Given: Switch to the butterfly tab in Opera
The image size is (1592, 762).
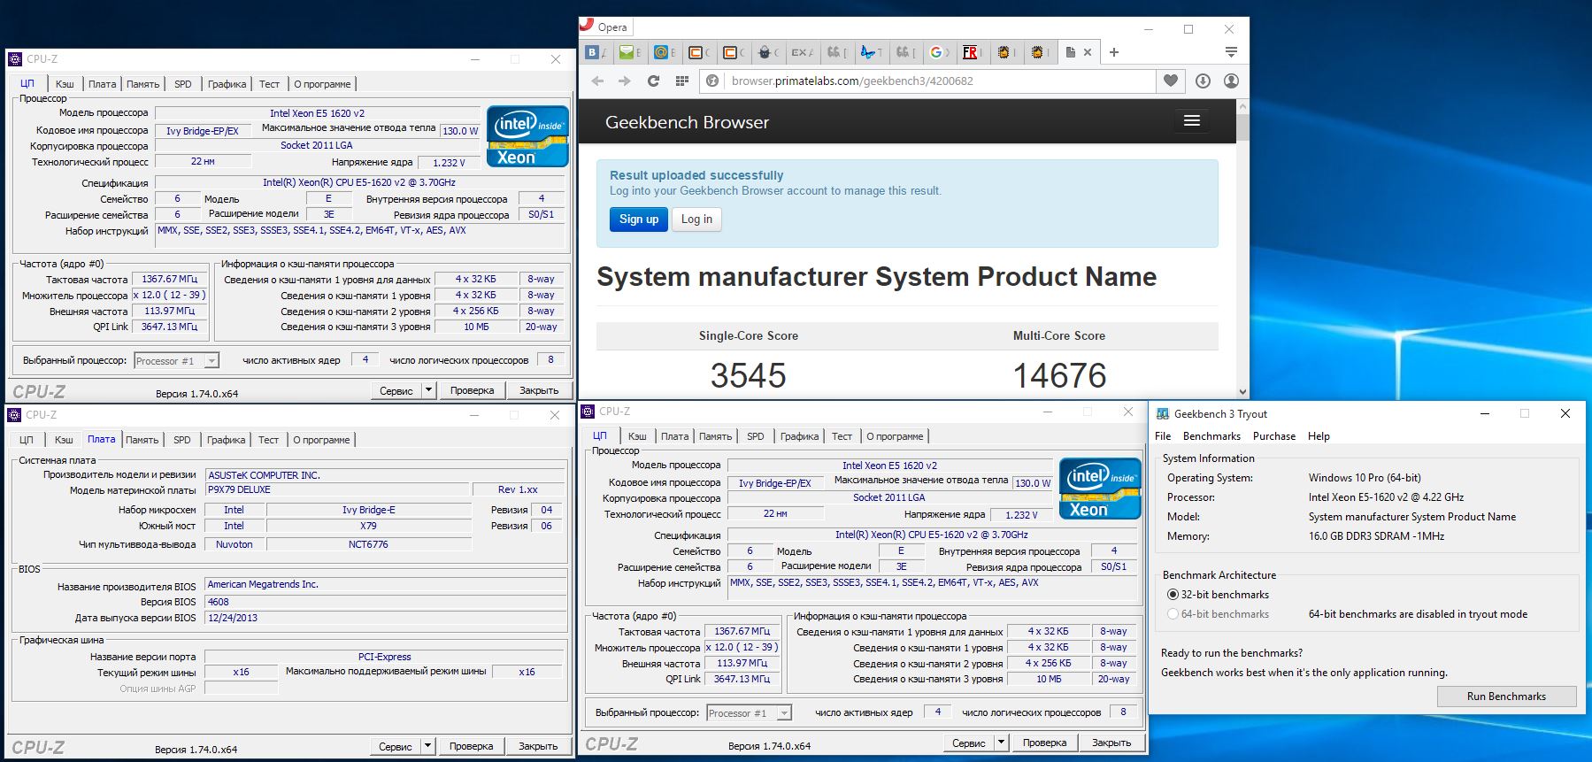Looking at the screenshot, I should click(x=869, y=52).
